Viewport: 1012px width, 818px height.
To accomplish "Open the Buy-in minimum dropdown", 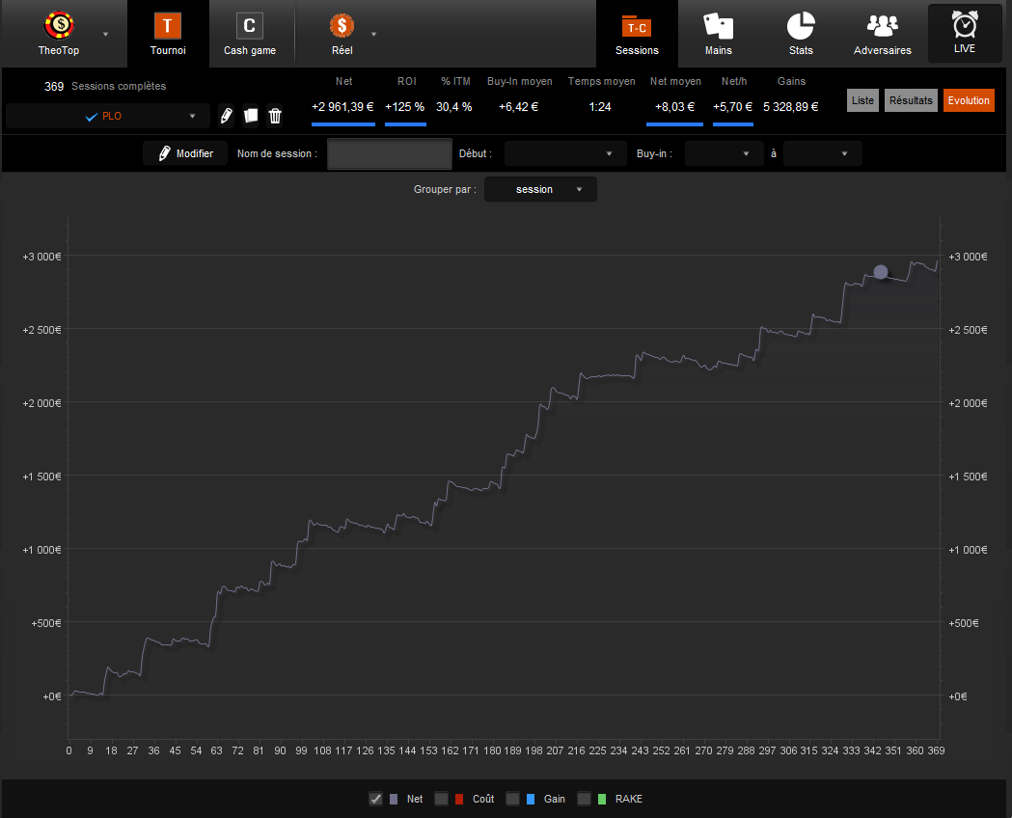I will point(725,153).
